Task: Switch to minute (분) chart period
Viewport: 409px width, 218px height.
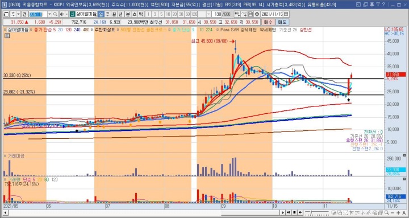Action: 128,14
